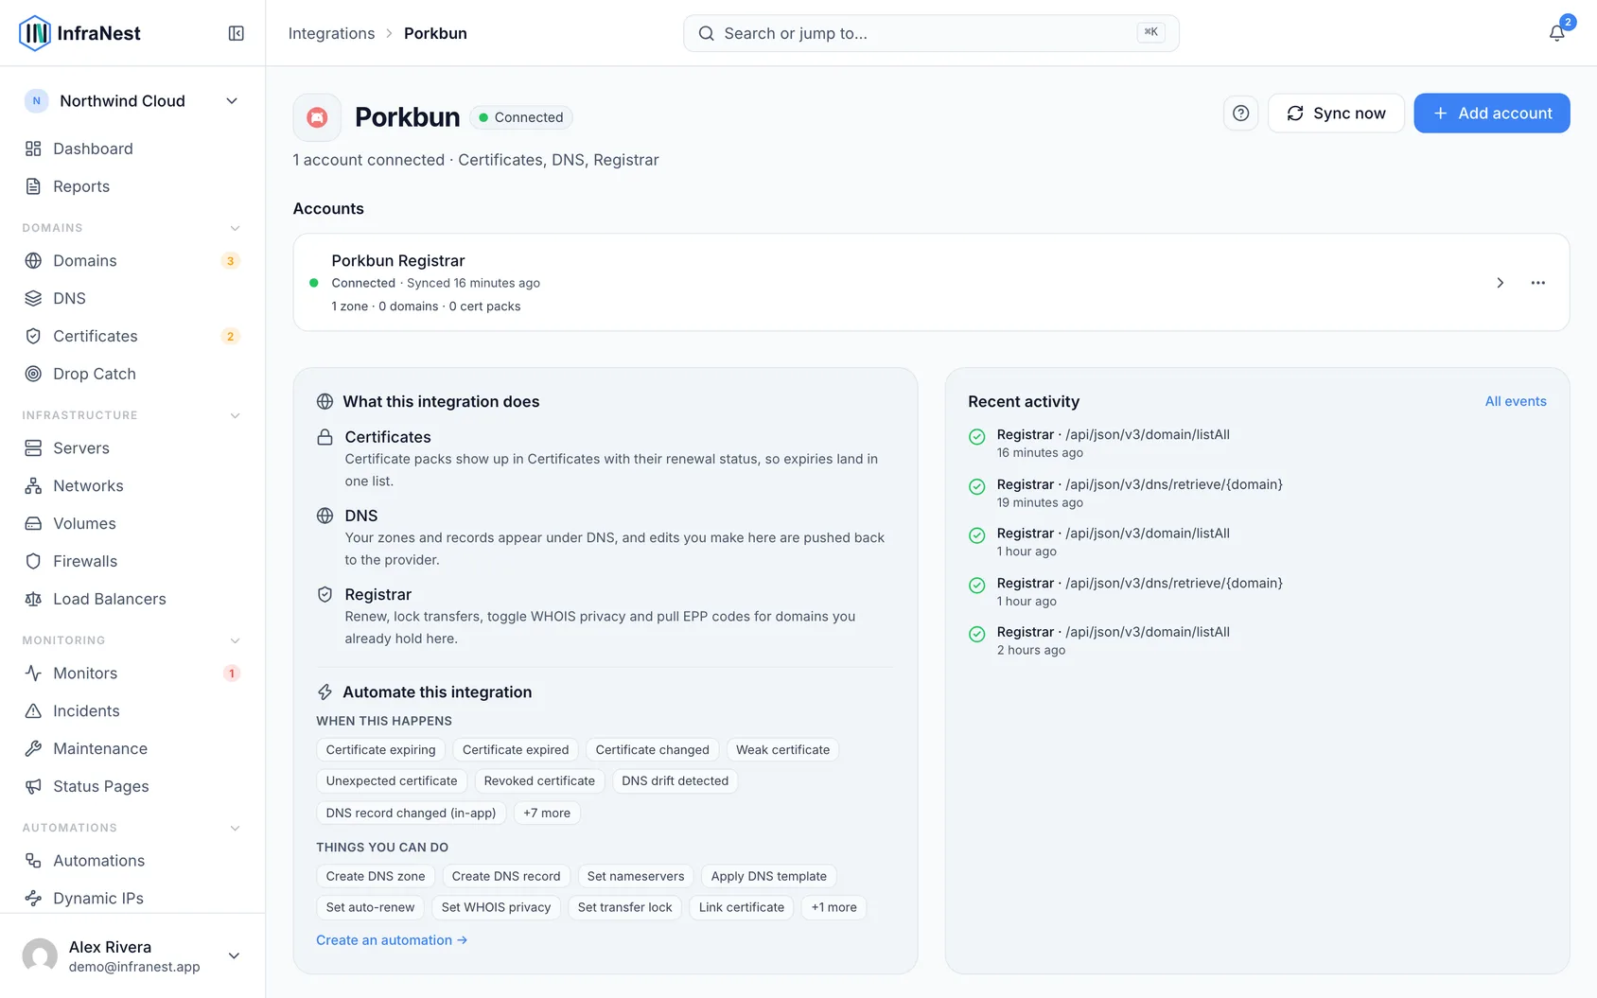Click the Incidents warning triangle icon
Viewport: 1597px width, 998px height.
pos(33,711)
